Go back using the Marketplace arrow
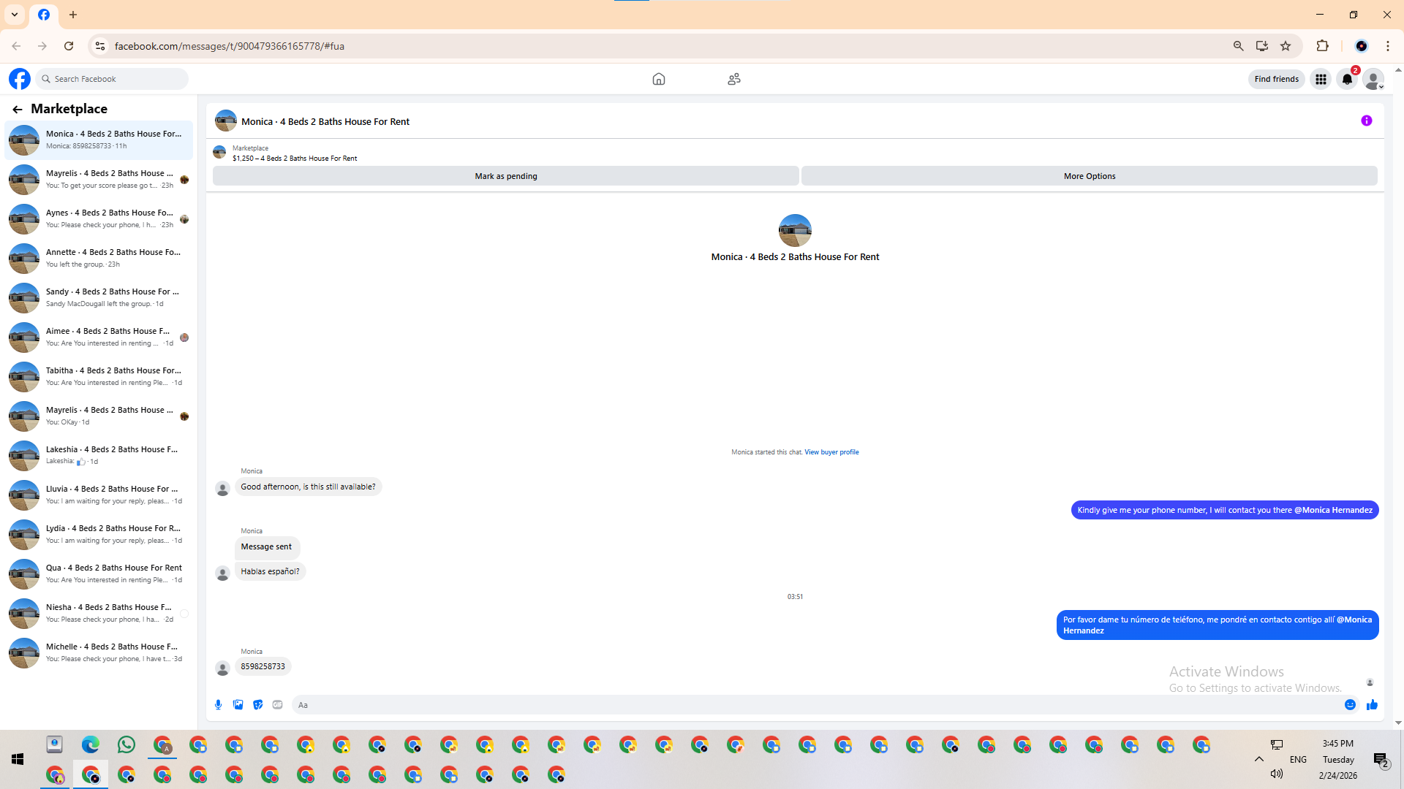The image size is (1404, 789). coord(18,110)
